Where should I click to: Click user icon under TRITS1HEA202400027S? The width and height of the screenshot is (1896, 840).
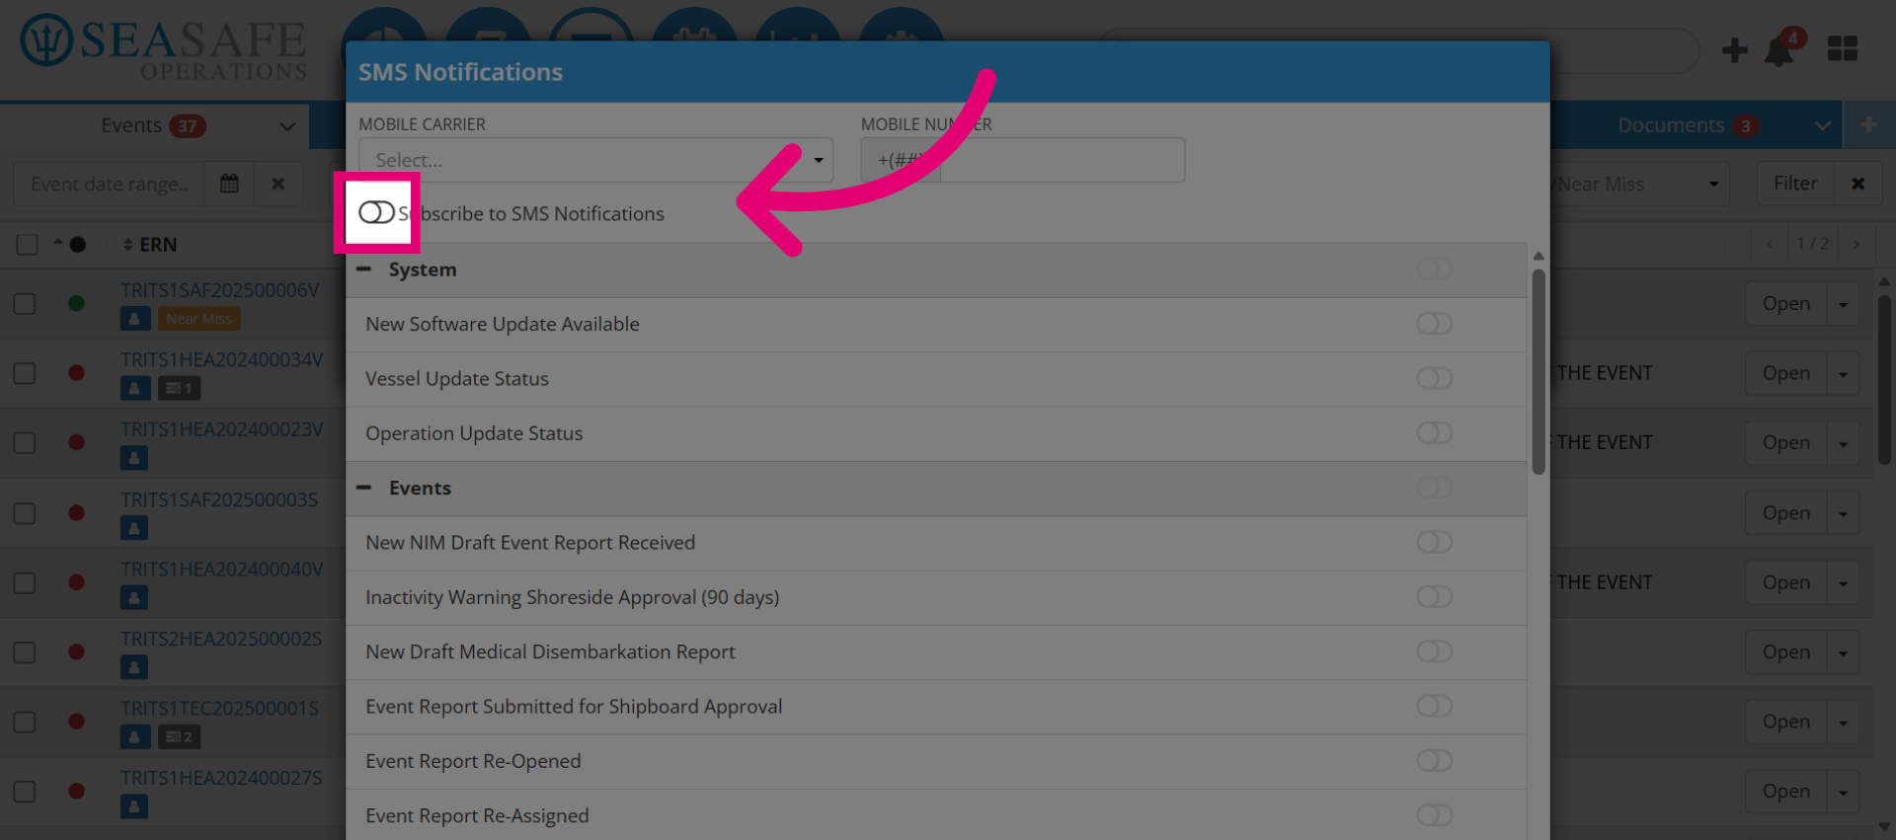[134, 806]
